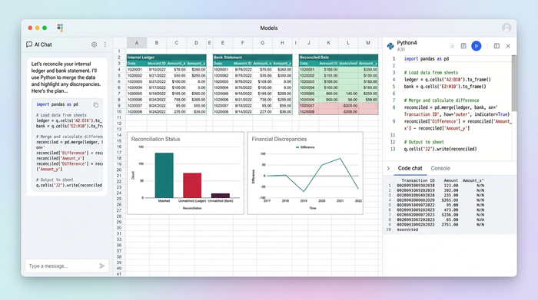Viewport: 538px width, 300px height.
Task: Select column D header
Action: tap(196, 43)
